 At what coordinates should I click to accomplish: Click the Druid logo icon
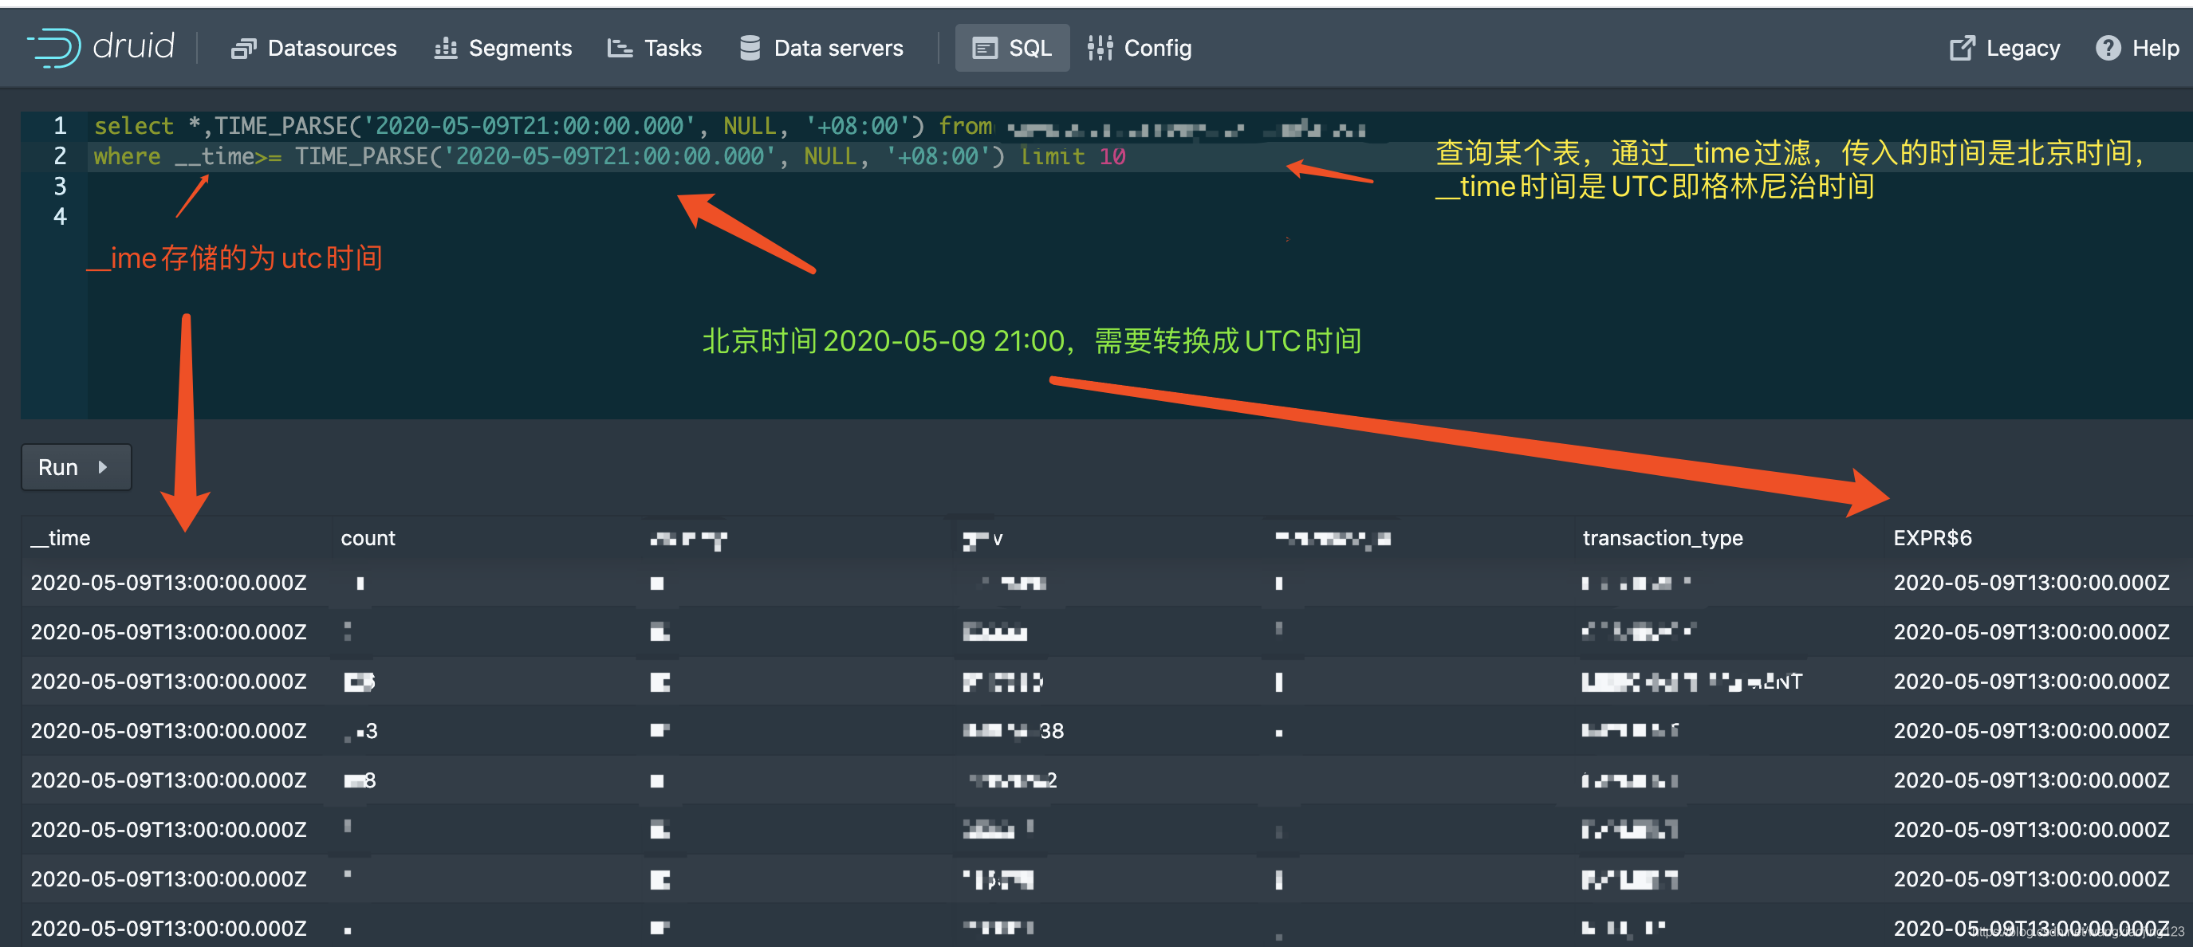tap(53, 47)
